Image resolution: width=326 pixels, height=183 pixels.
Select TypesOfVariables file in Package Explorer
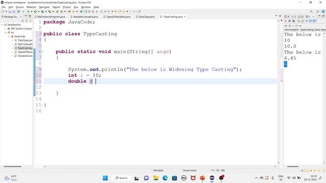(23, 52)
